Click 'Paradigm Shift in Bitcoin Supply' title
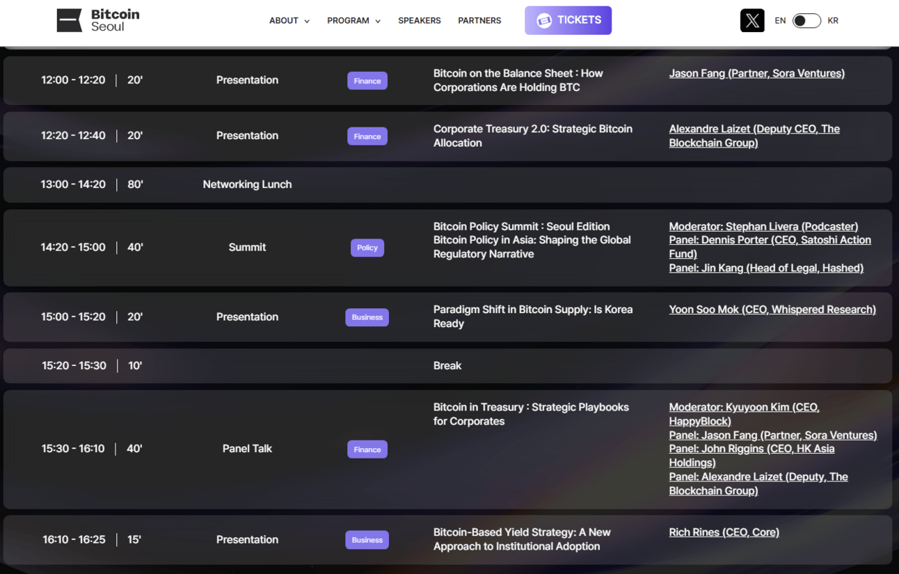The height and width of the screenshot is (574, 899). click(533, 317)
